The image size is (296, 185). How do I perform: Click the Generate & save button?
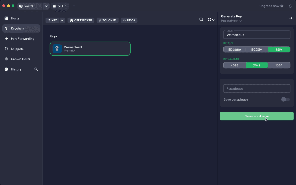(256, 116)
